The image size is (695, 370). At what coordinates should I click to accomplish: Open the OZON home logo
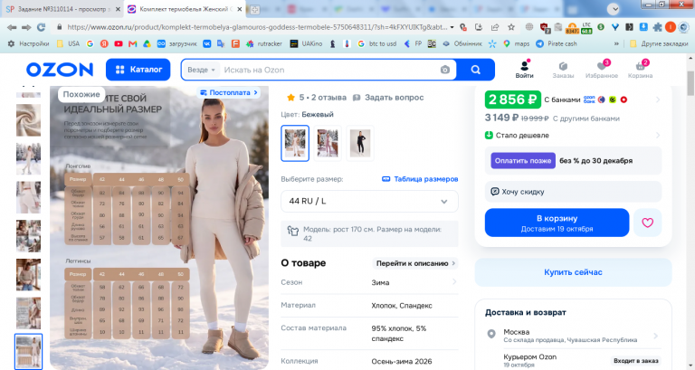click(x=60, y=70)
